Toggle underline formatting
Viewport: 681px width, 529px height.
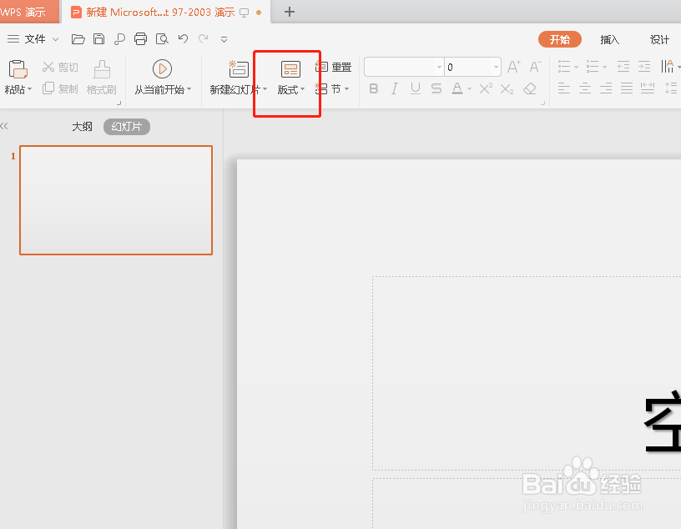coord(416,89)
